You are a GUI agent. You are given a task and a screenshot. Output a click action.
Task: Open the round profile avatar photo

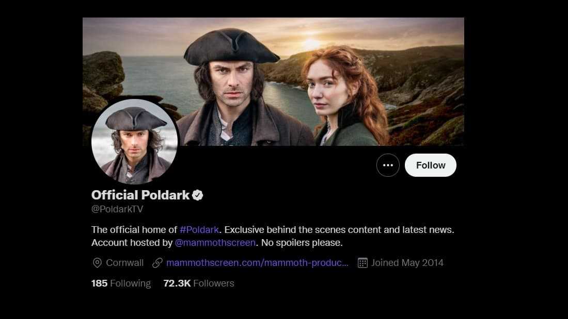(135, 142)
